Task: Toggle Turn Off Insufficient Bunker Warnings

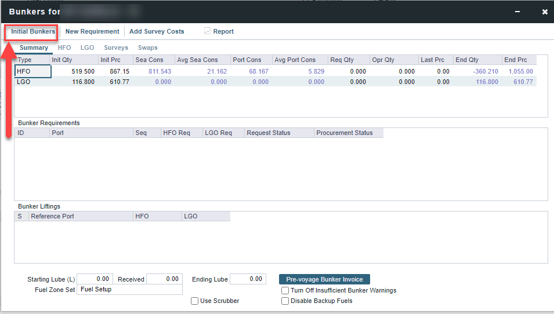Action: click(x=285, y=290)
